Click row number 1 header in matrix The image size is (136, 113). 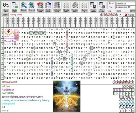point(2,30)
